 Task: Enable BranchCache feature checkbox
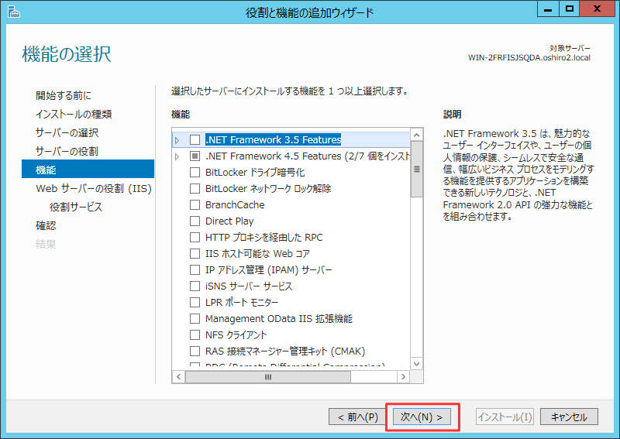(195, 204)
